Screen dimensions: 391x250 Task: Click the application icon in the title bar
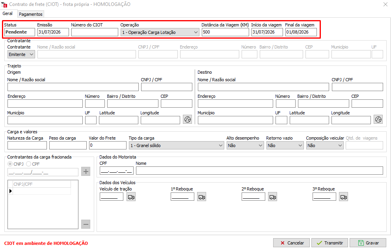[x=4, y=4]
